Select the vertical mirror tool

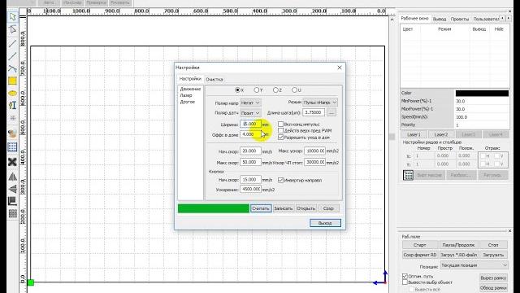pyautogui.click(x=13, y=189)
